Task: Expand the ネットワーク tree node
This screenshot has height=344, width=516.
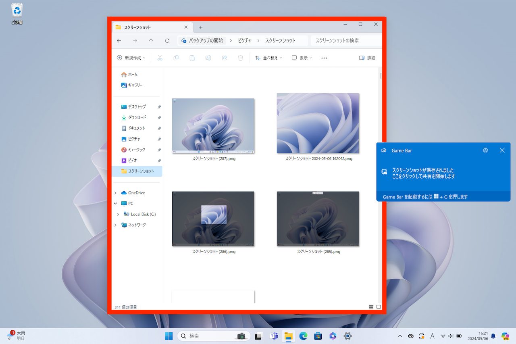Action: pos(116,225)
